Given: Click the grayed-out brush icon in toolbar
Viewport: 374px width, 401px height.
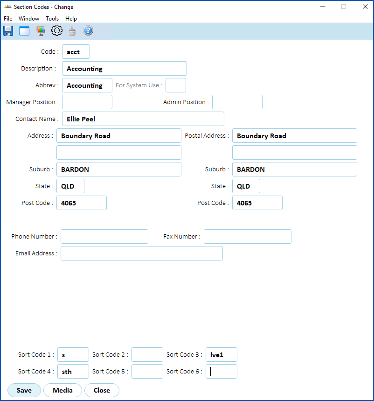Looking at the screenshot, I should (x=72, y=31).
